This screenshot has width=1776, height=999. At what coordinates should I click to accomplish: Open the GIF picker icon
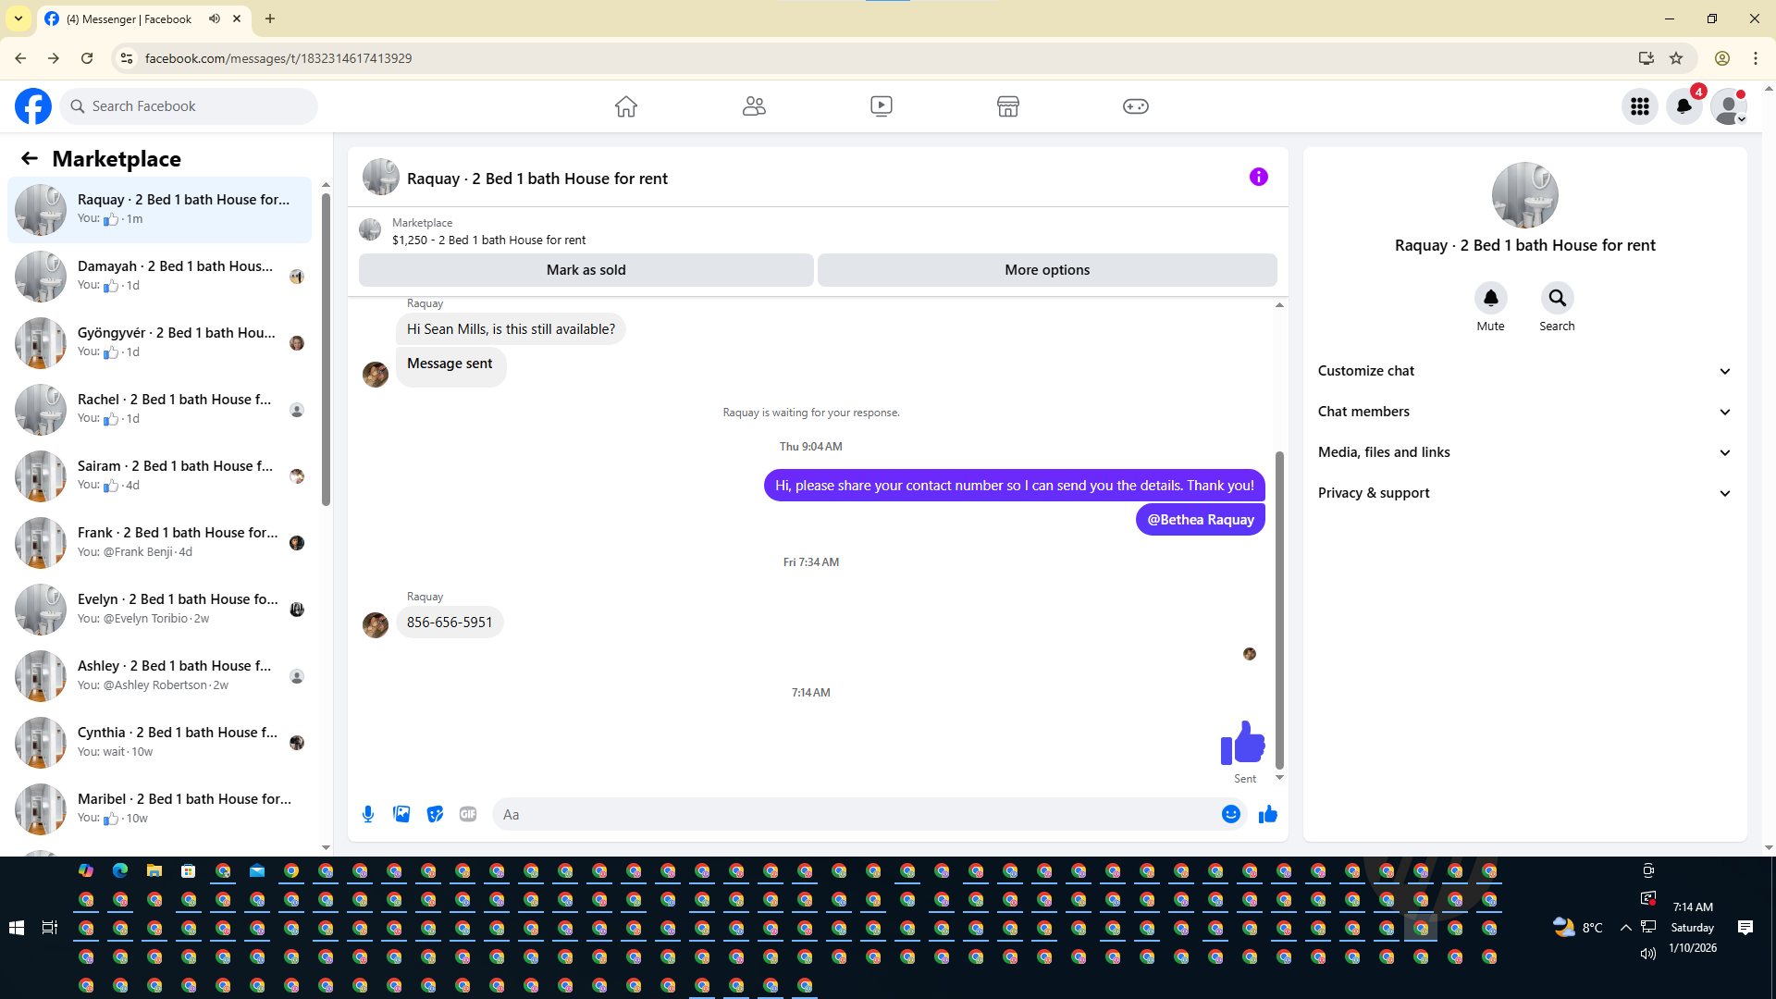pos(468,814)
